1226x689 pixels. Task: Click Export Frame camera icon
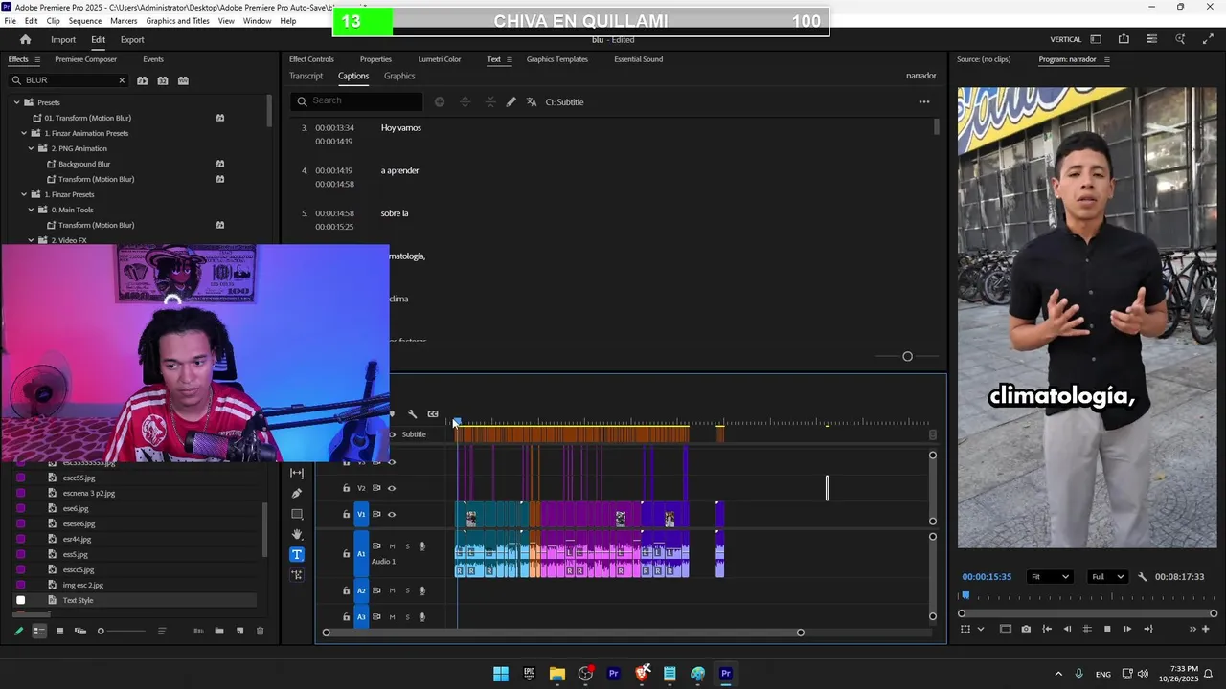[1026, 629]
